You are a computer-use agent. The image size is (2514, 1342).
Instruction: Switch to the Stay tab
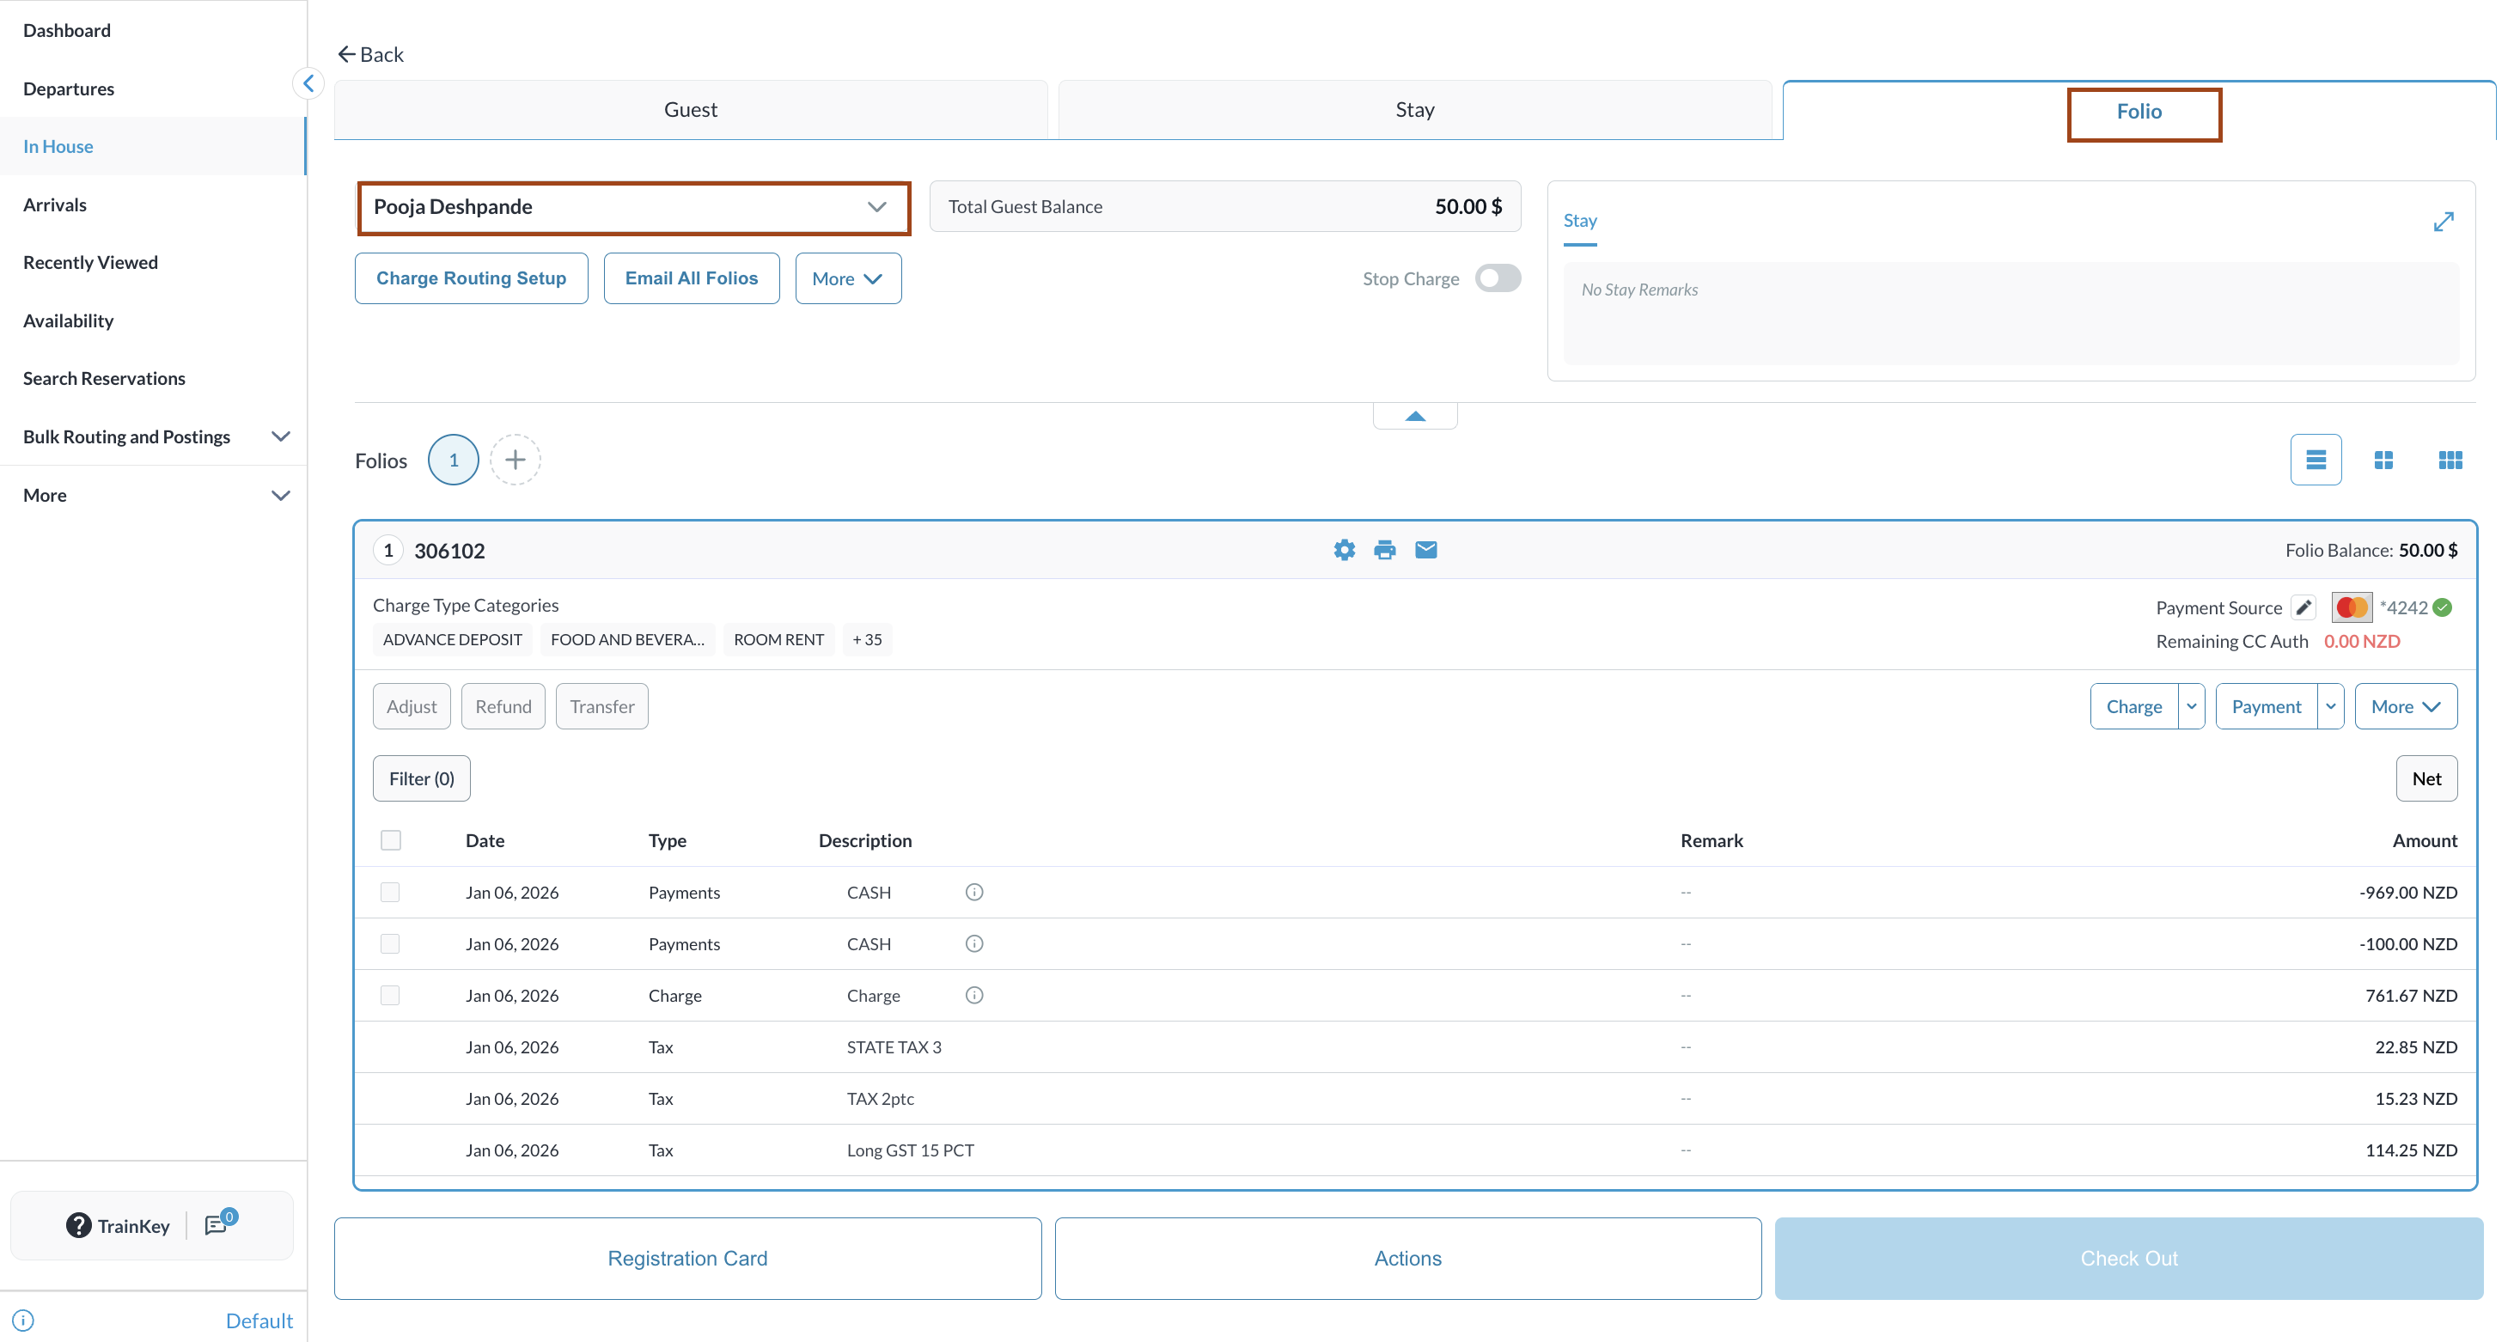point(1414,109)
